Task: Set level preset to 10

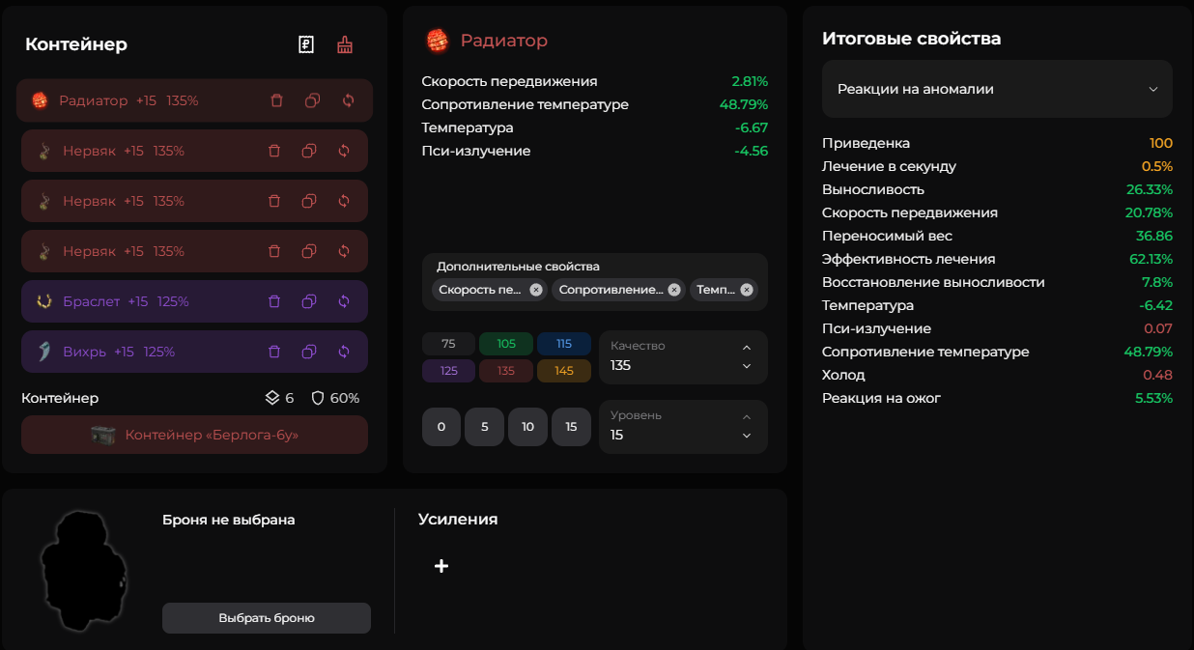Action: coord(527,427)
